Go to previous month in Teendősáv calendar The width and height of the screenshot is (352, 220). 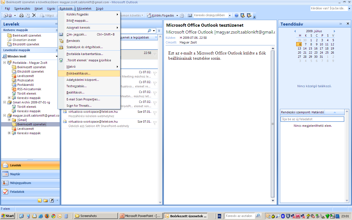[295, 31]
